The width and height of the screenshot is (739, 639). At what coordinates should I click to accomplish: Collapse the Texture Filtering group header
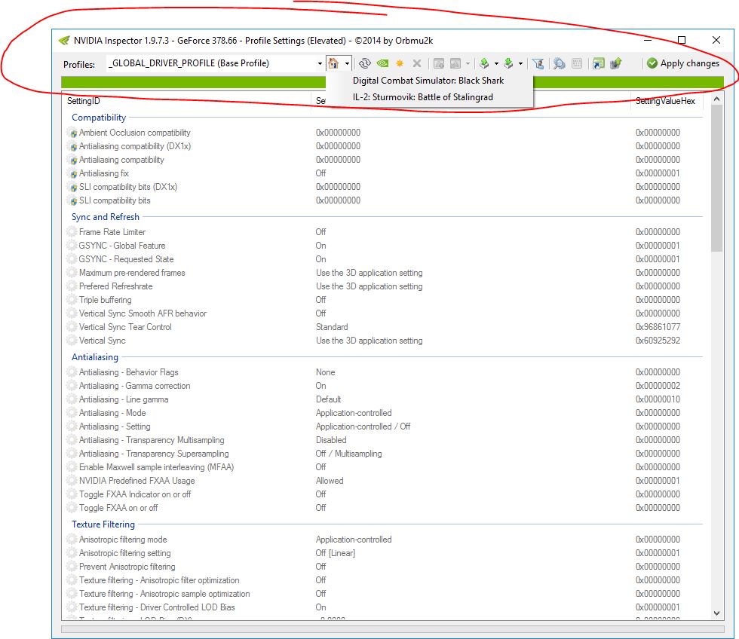coord(103,524)
